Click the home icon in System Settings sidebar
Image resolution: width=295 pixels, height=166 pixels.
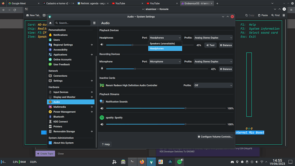tap(50, 23)
